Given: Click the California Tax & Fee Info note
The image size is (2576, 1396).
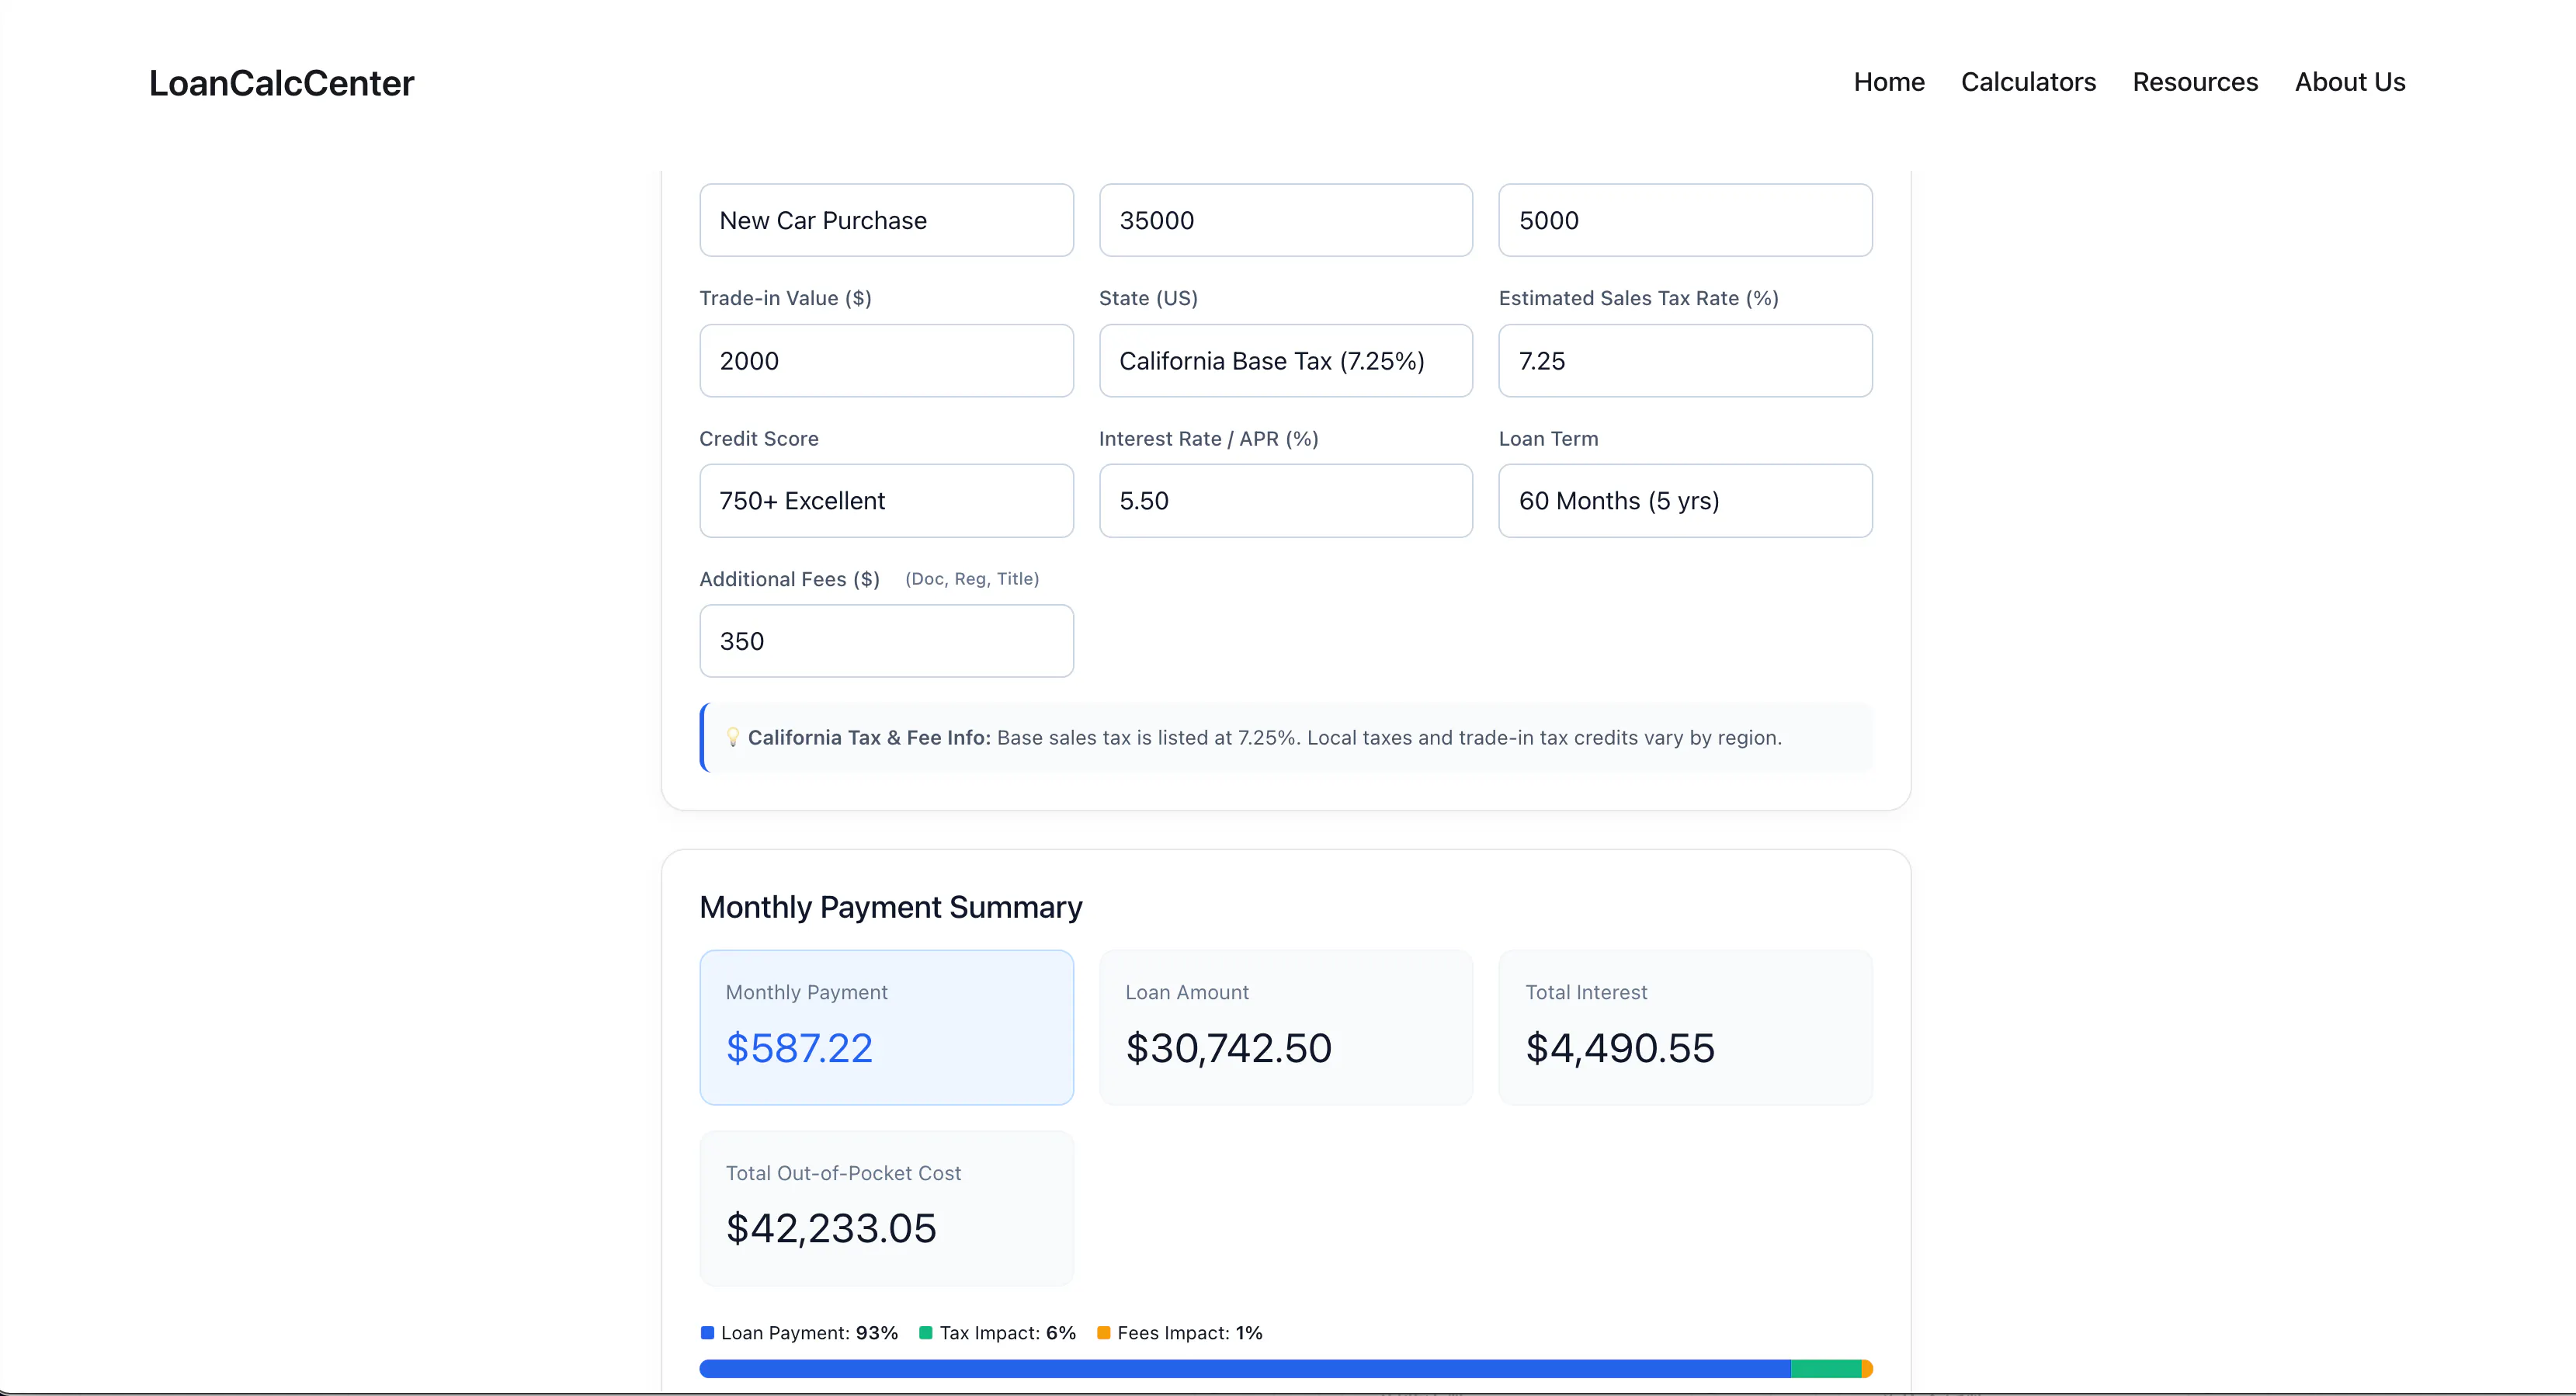Looking at the screenshot, I should pyautogui.click(x=1286, y=737).
